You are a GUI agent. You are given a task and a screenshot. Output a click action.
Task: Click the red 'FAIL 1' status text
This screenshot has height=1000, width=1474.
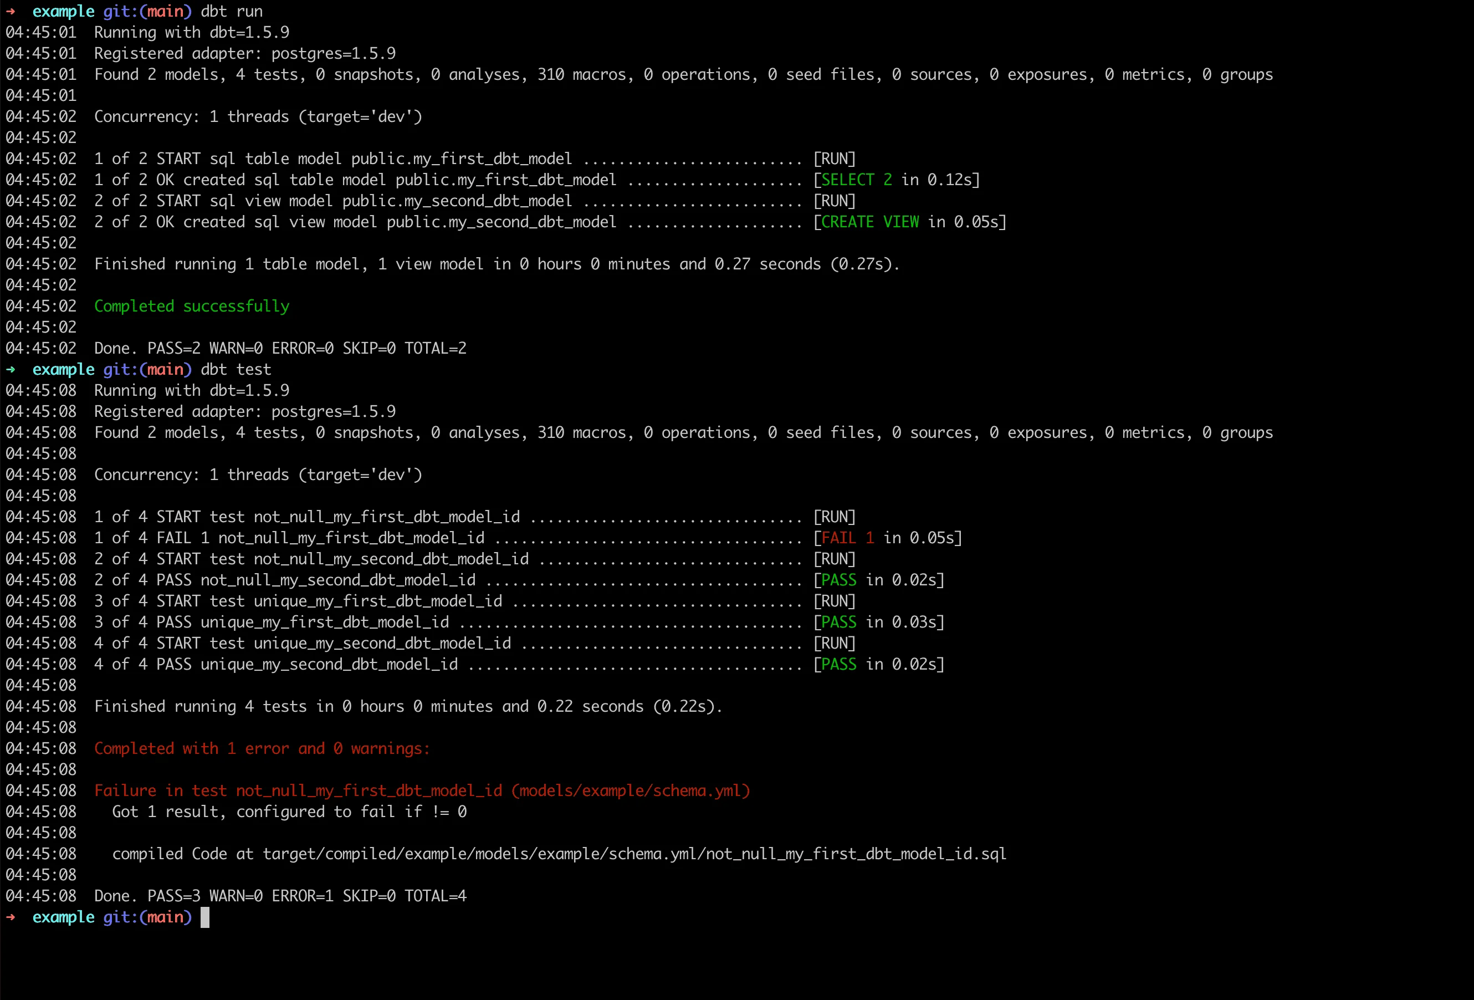(x=847, y=538)
